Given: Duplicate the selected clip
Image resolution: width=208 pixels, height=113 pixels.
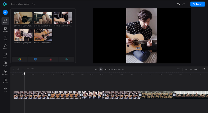Looking at the screenshot, I should (x=18, y=69).
